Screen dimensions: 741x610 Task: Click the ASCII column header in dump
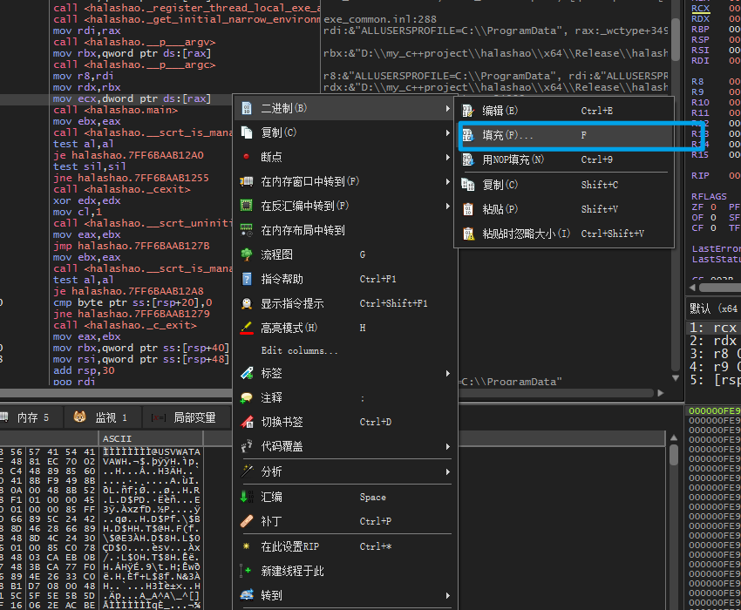117,438
